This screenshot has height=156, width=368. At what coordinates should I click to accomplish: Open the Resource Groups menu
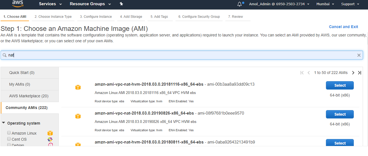[x=90, y=4]
